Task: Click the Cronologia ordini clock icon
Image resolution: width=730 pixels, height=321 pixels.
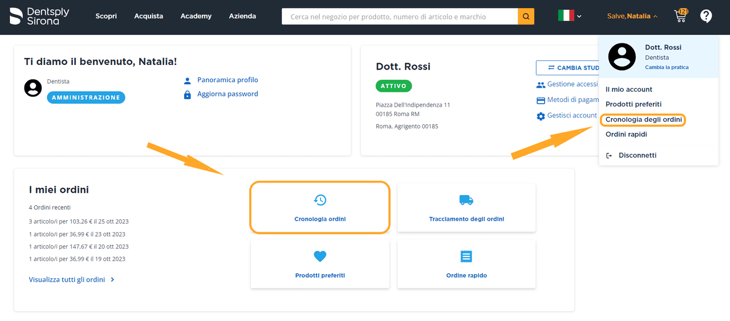Action: point(320,200)
